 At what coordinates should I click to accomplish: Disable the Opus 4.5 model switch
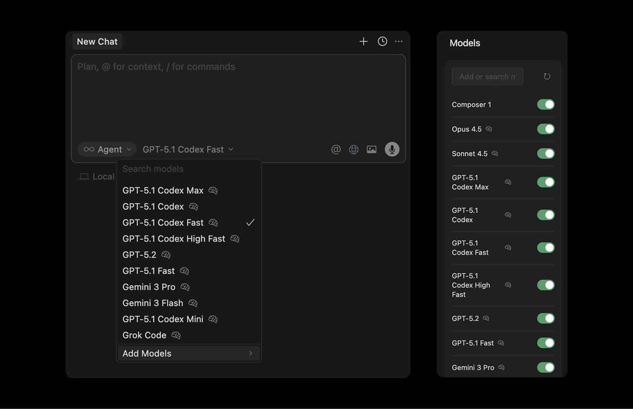click(x=546, y=129)
